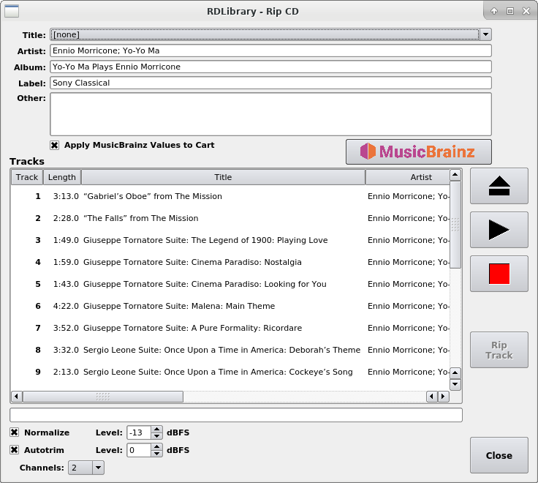
Task: Uncheck the Autotrim option
Action: click(15, 450)
